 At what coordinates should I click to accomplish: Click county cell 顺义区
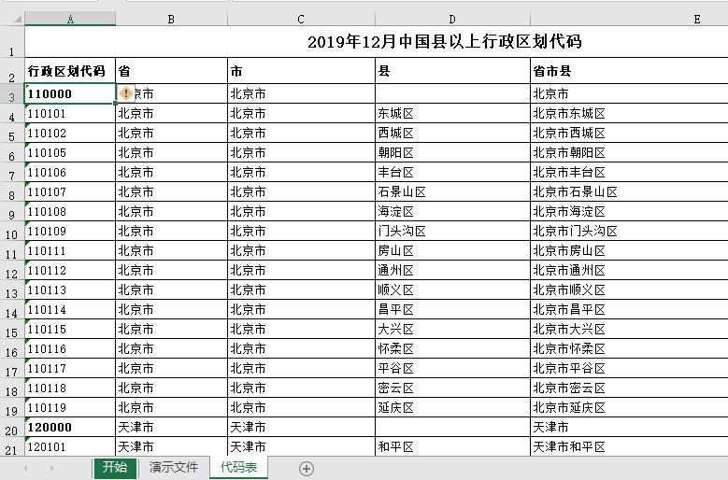[x=452, y=289]
